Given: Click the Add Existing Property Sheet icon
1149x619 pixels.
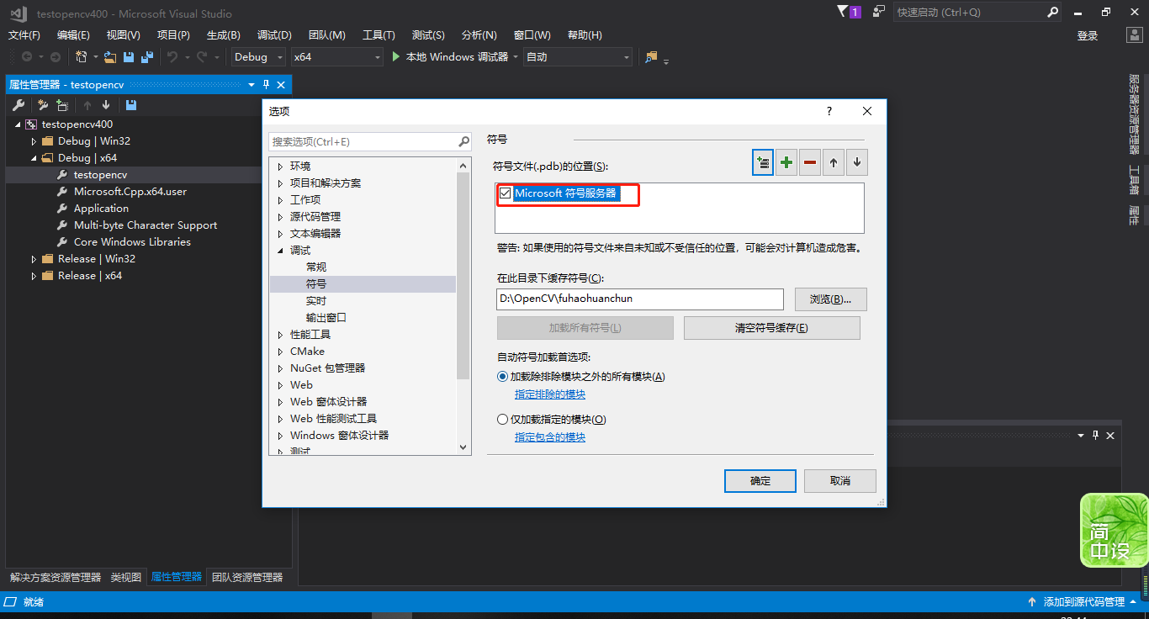Looking at the screenshot, I should [x=62, y=104].
